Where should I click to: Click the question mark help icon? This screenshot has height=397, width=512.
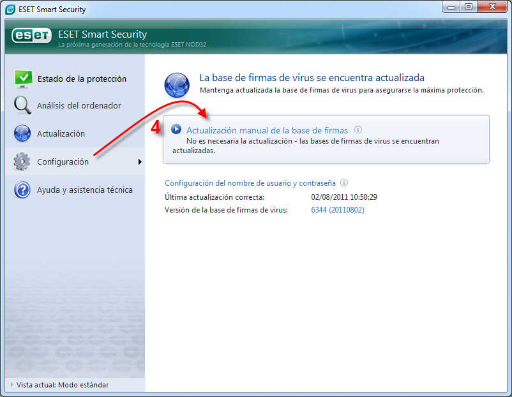[x=22, y=190]
